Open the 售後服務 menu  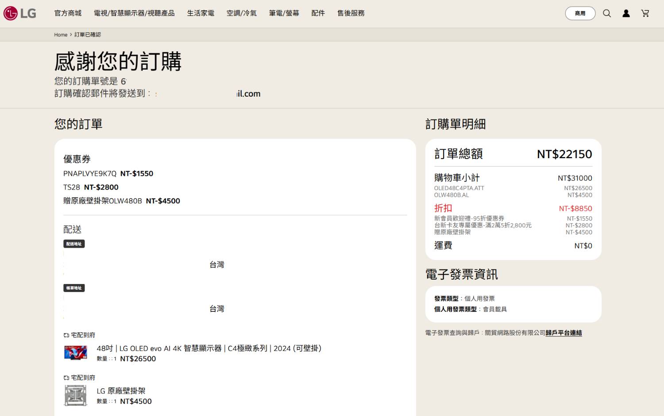[351, 13]
